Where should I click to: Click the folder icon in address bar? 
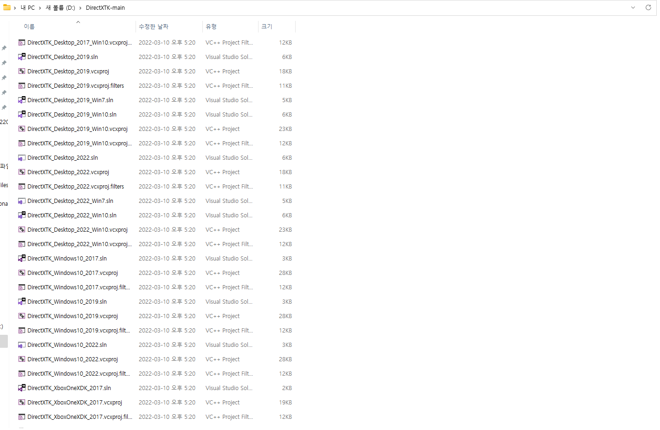[x=7, y=7]
